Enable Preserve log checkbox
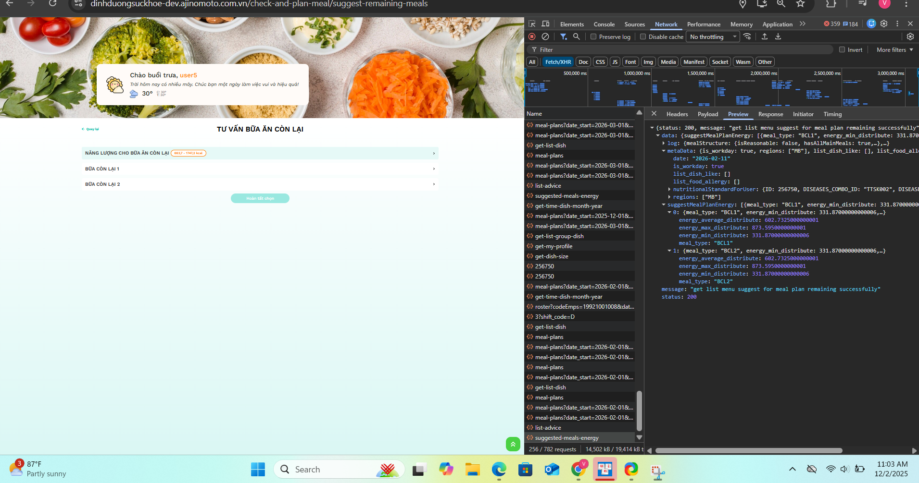Image resolution: width=919 pixels, height=483 pixels. (x=593, y=36)
